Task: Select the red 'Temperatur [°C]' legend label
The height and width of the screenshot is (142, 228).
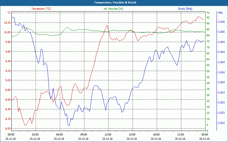Action: [x=41, y=9]
